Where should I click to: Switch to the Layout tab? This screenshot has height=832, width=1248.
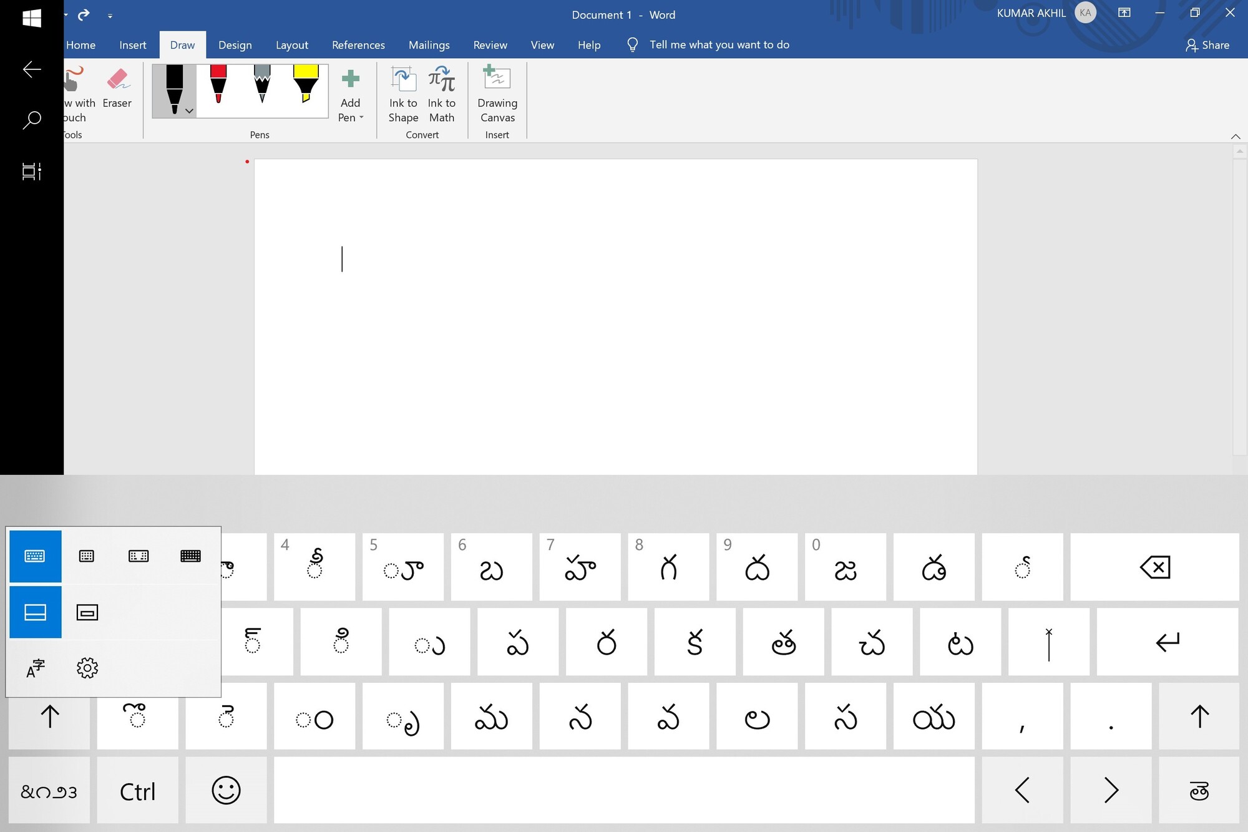click(292, 45)
